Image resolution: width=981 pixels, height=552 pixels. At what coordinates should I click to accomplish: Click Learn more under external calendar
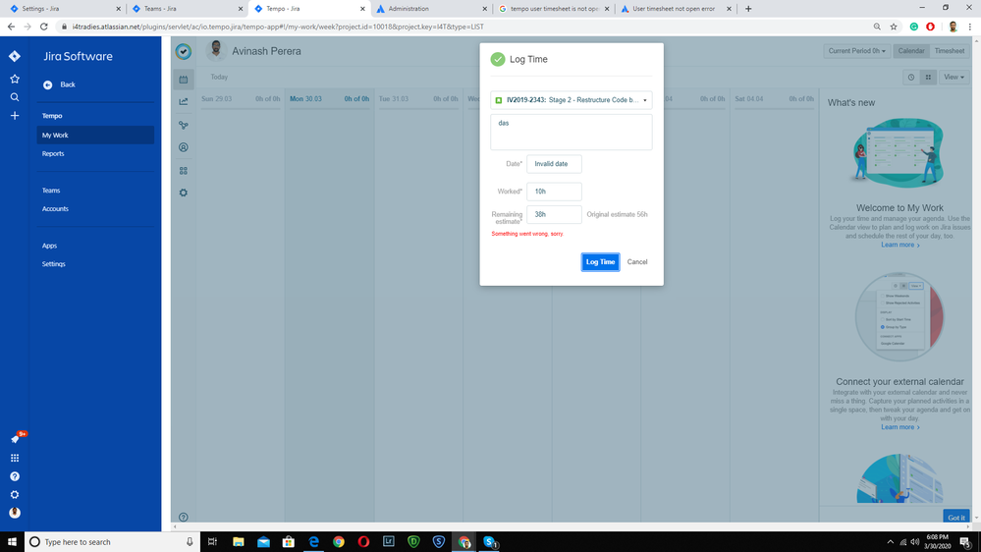899,427
